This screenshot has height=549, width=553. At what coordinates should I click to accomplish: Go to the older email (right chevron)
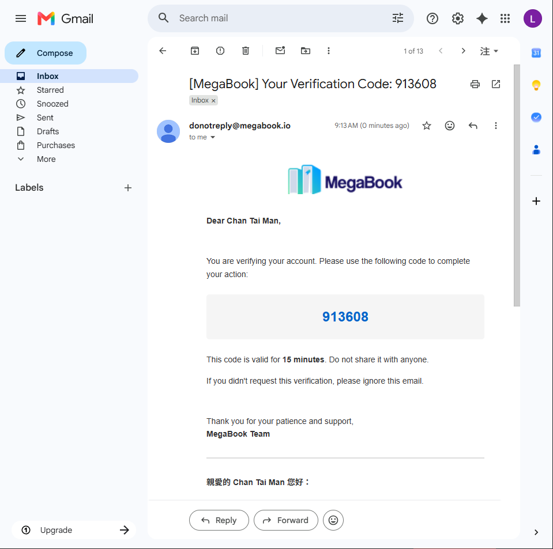coord(463,51)
